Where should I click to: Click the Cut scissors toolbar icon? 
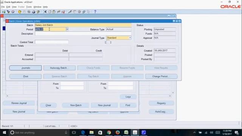point(45,12)
